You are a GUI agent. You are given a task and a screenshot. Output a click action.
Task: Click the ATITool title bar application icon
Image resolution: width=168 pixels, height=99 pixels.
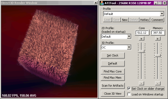click(102, 3)
